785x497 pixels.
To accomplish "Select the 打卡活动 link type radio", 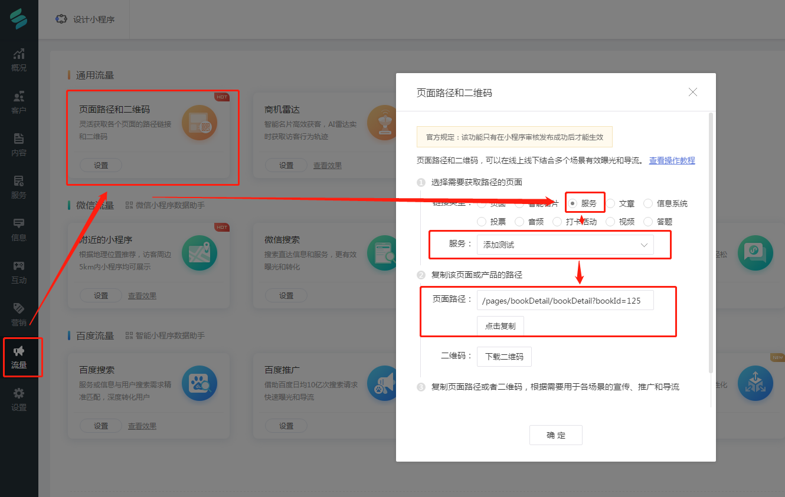I will 557,222.
